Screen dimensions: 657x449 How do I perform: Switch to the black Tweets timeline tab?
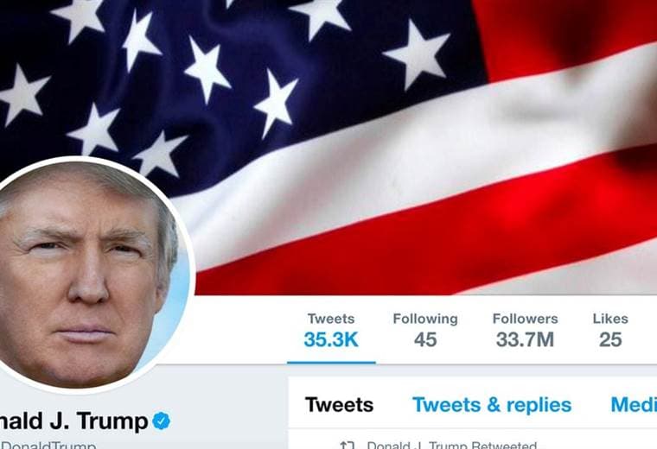click(340, 405)
